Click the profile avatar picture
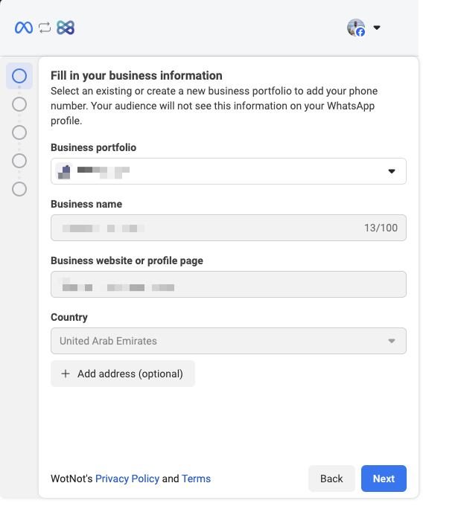 point(356,28)
